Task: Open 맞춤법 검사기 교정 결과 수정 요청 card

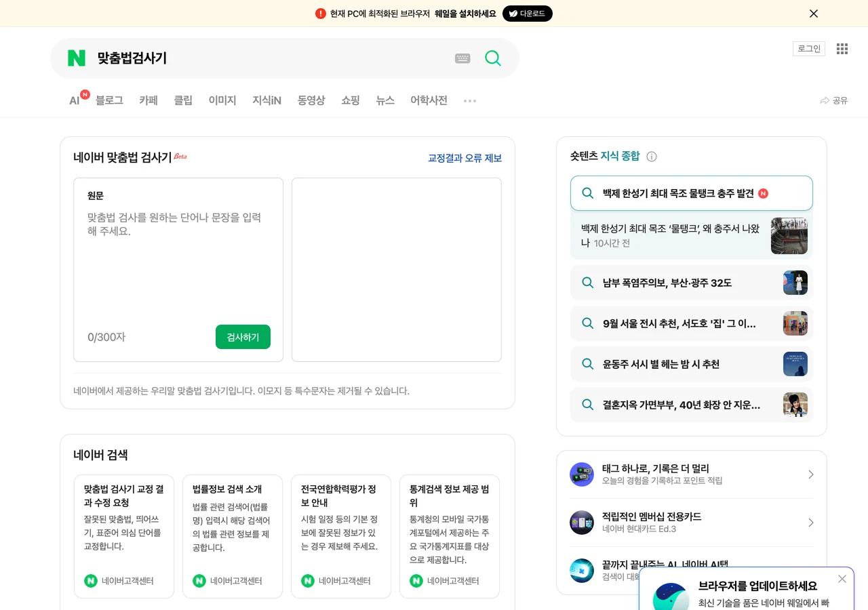Action: (124, 536)
